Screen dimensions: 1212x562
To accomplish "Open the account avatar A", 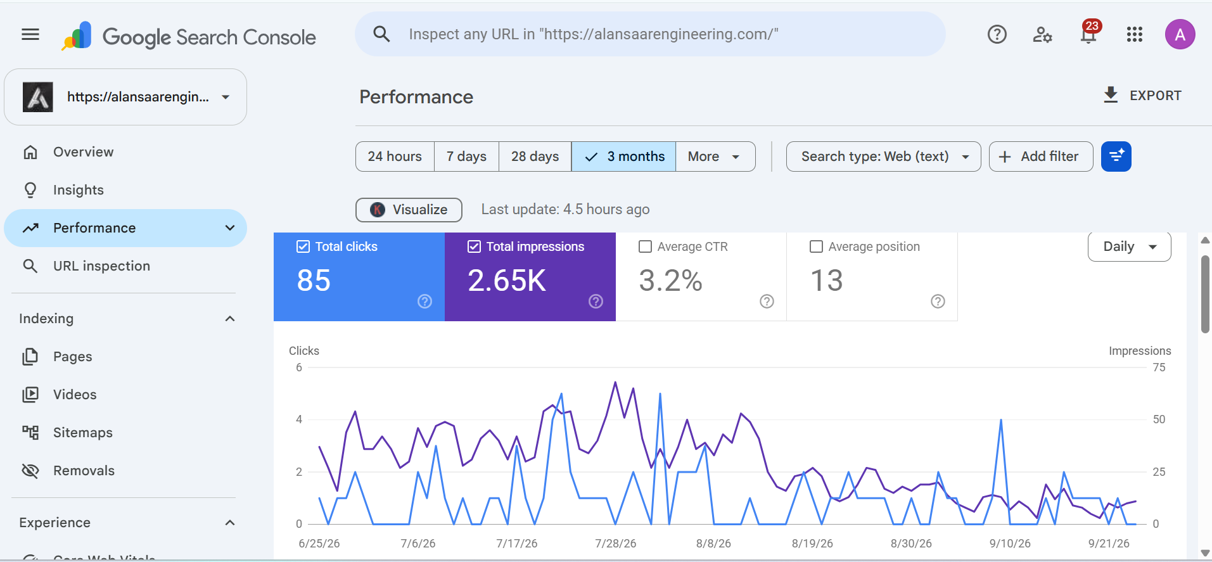I will coord(1180,34).
